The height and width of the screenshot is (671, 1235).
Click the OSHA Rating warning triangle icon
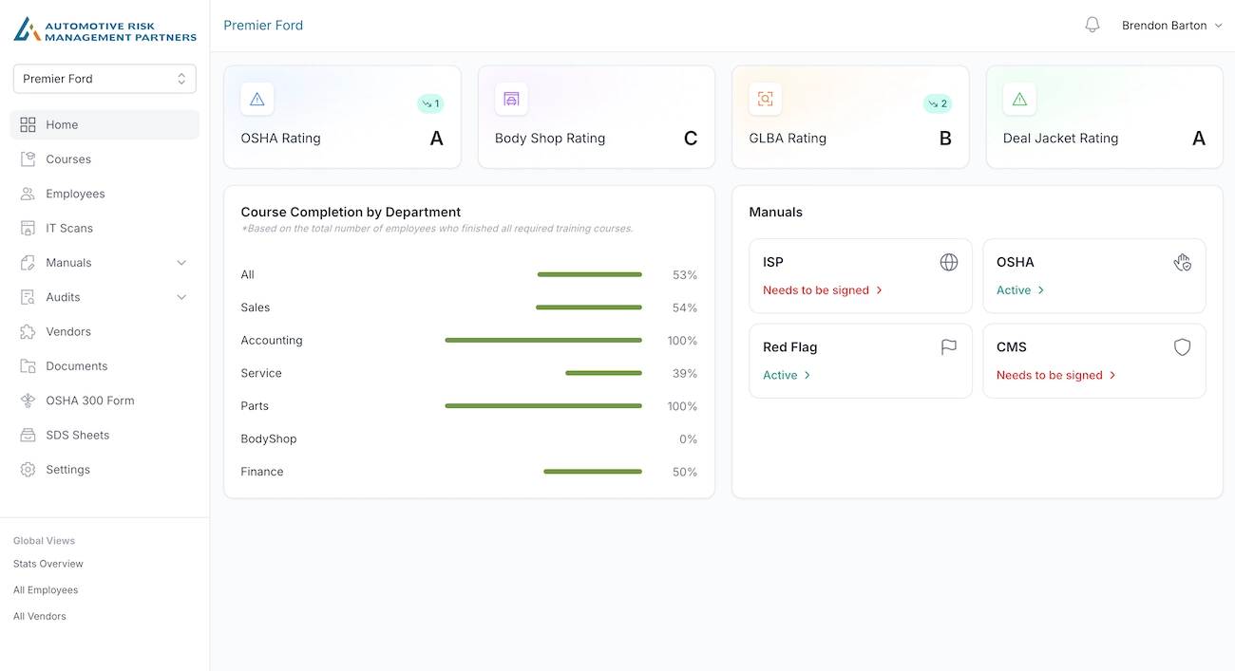click(x=256, y=99)
